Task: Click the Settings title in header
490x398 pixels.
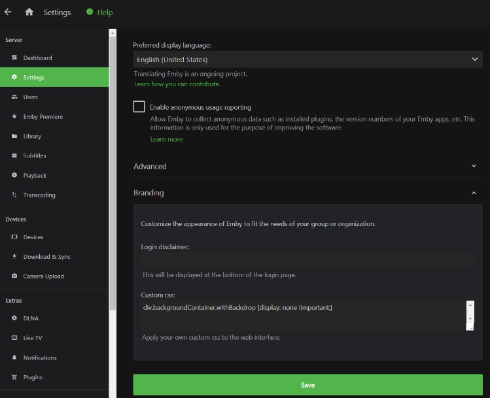Action: [x=57, y=12]
